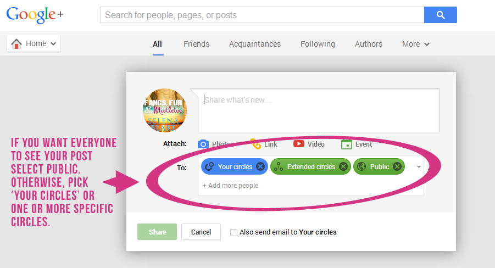Remove 'Public' from the To field
Viewport: 495px width, 268px height.
click(x=397, y=166)
